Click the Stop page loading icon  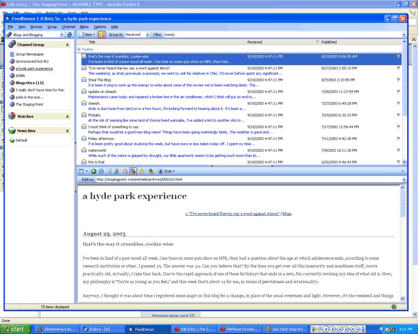point(109,171)
